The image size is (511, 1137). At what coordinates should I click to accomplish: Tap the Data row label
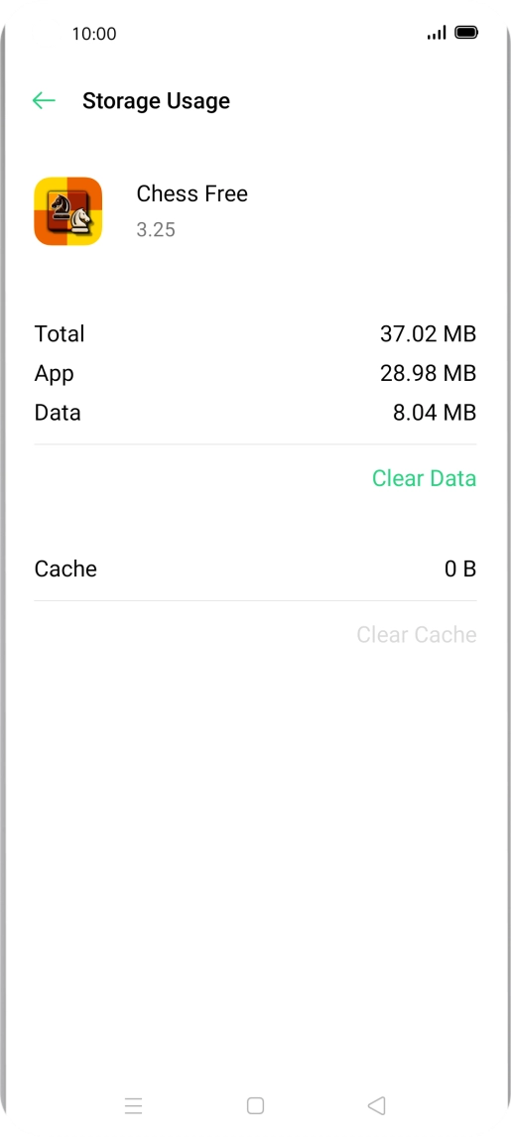[58, 413]
